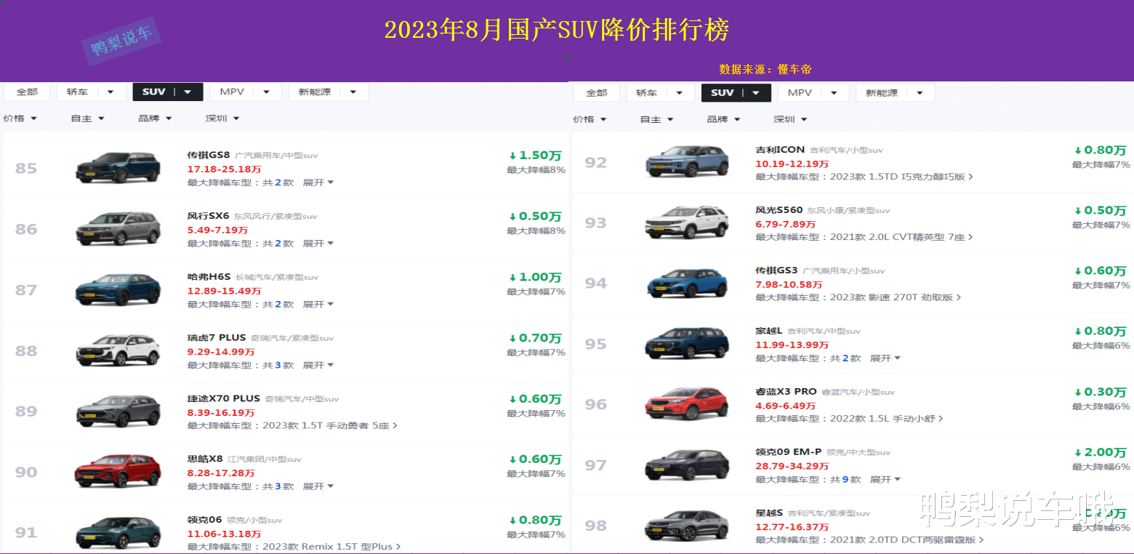Select MPV tab above the 传祺GS8 list

click(x=246, y=92)
